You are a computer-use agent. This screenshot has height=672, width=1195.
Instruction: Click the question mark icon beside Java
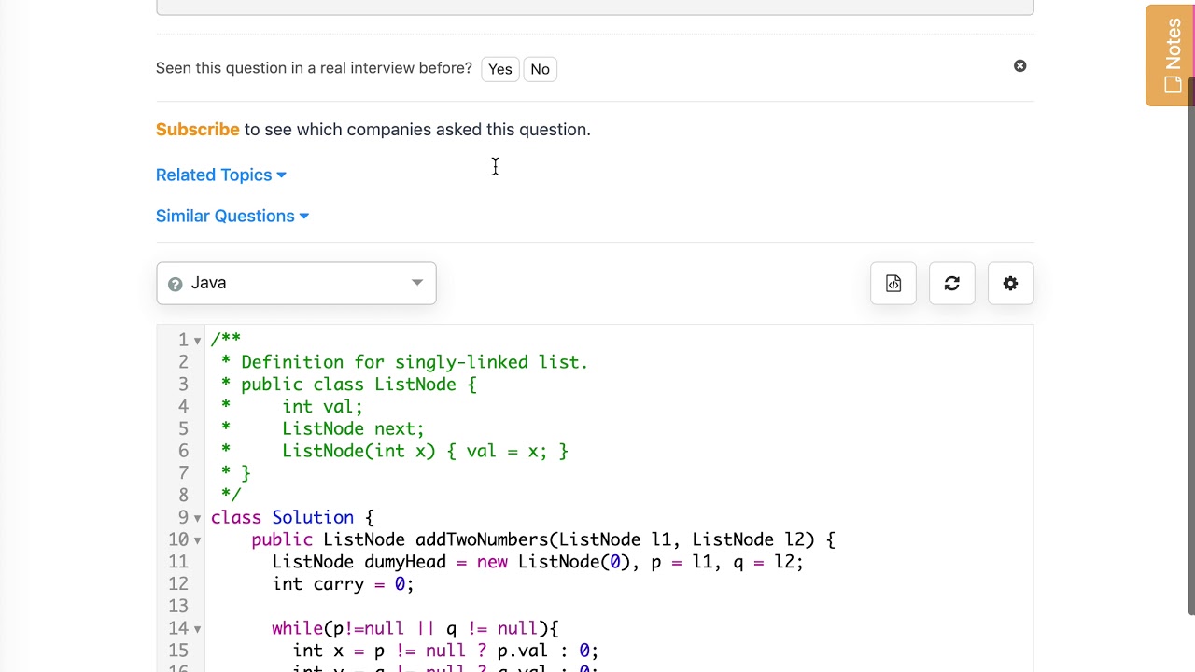(x=175, y=284)
